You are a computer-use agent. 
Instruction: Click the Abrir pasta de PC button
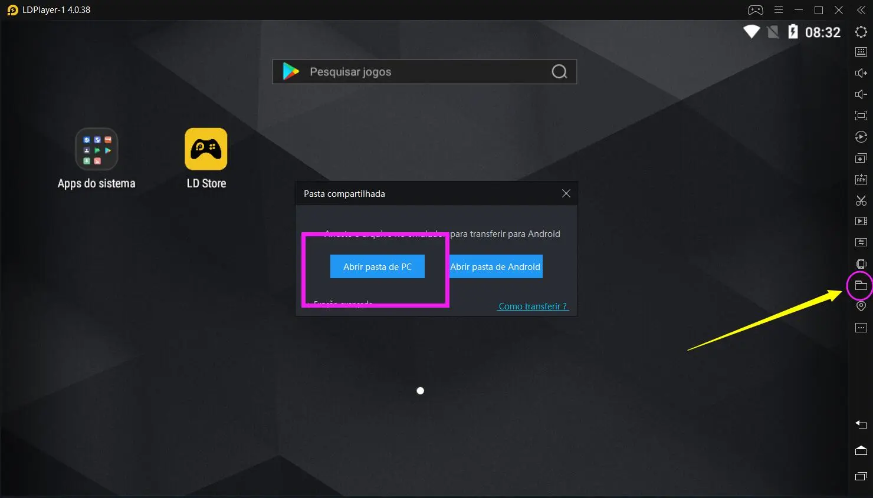377,266
